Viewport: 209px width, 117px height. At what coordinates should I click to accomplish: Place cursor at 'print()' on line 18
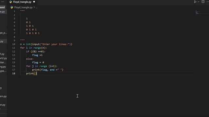(31, 73)
